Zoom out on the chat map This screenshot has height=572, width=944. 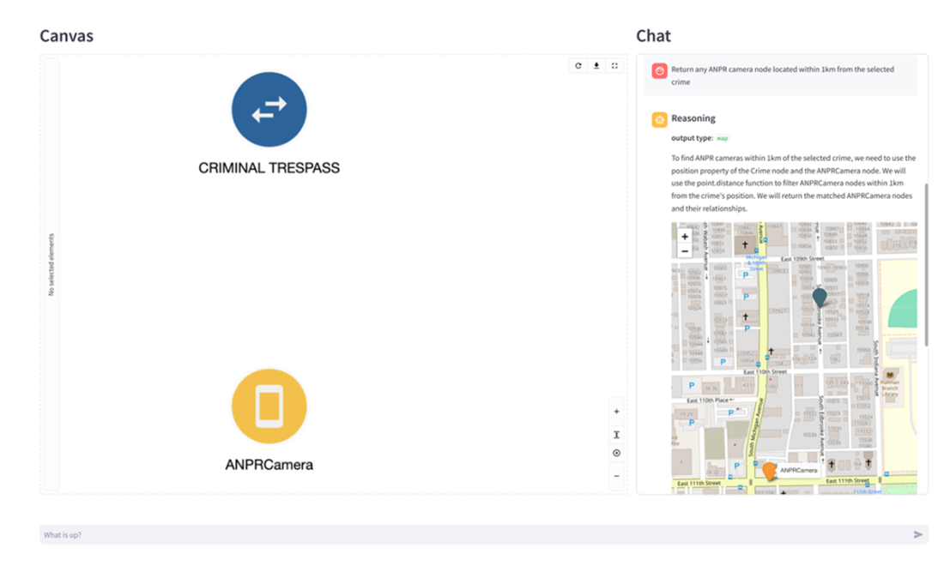pos(684,251)
